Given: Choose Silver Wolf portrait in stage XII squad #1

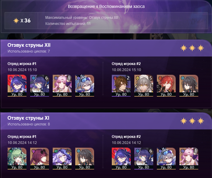Looking at the screenshot, I should pos(85,86).
